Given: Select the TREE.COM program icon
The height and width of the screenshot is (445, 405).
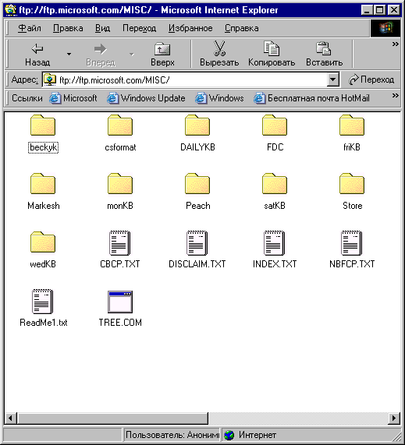Looking at the screenshot, I should (x=120, y=302).
